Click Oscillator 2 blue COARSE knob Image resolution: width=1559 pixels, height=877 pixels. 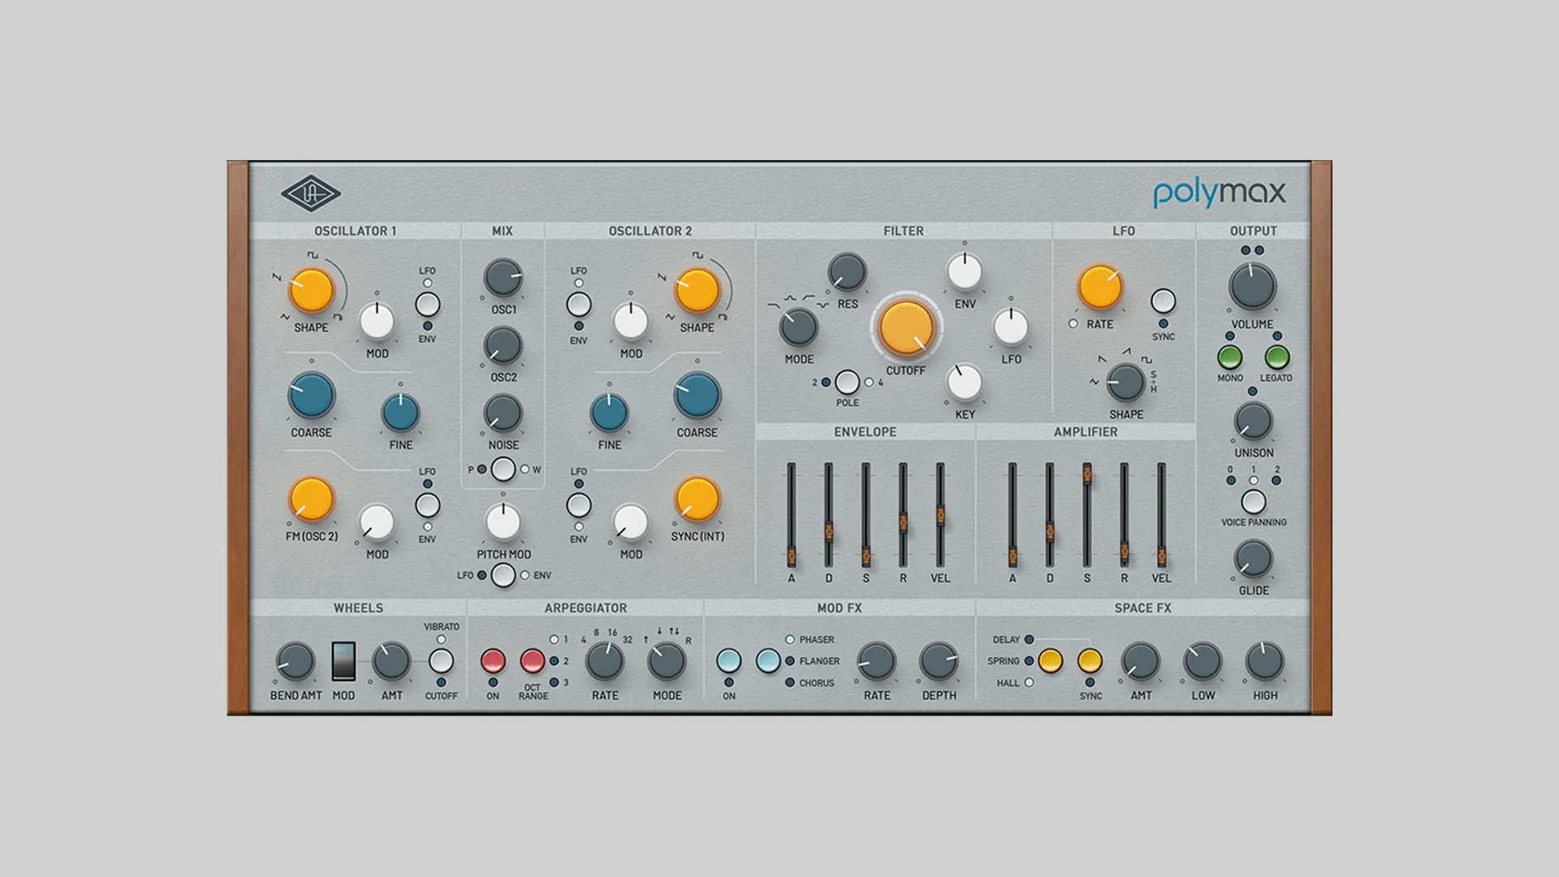pyautogui.click(x=697, y=395)
